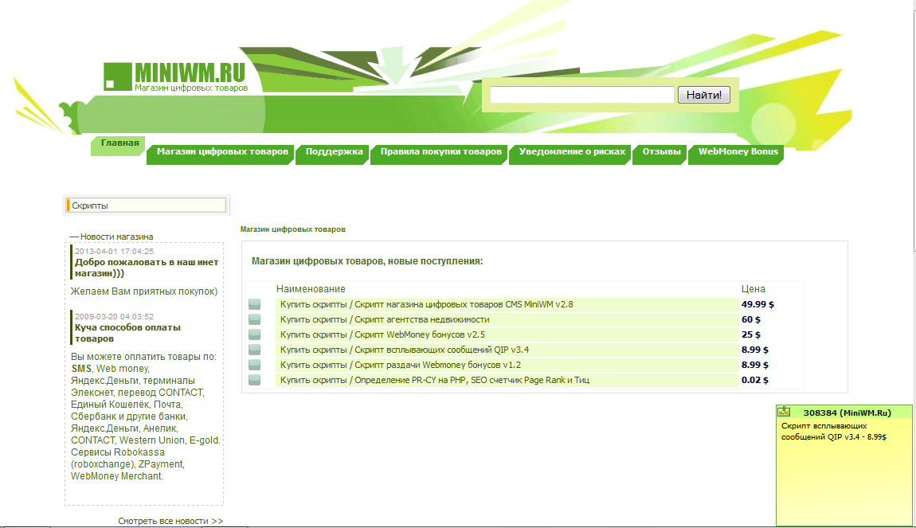
Task: Click the MINIWM.RU green square logo
Action: coord(117,76)
